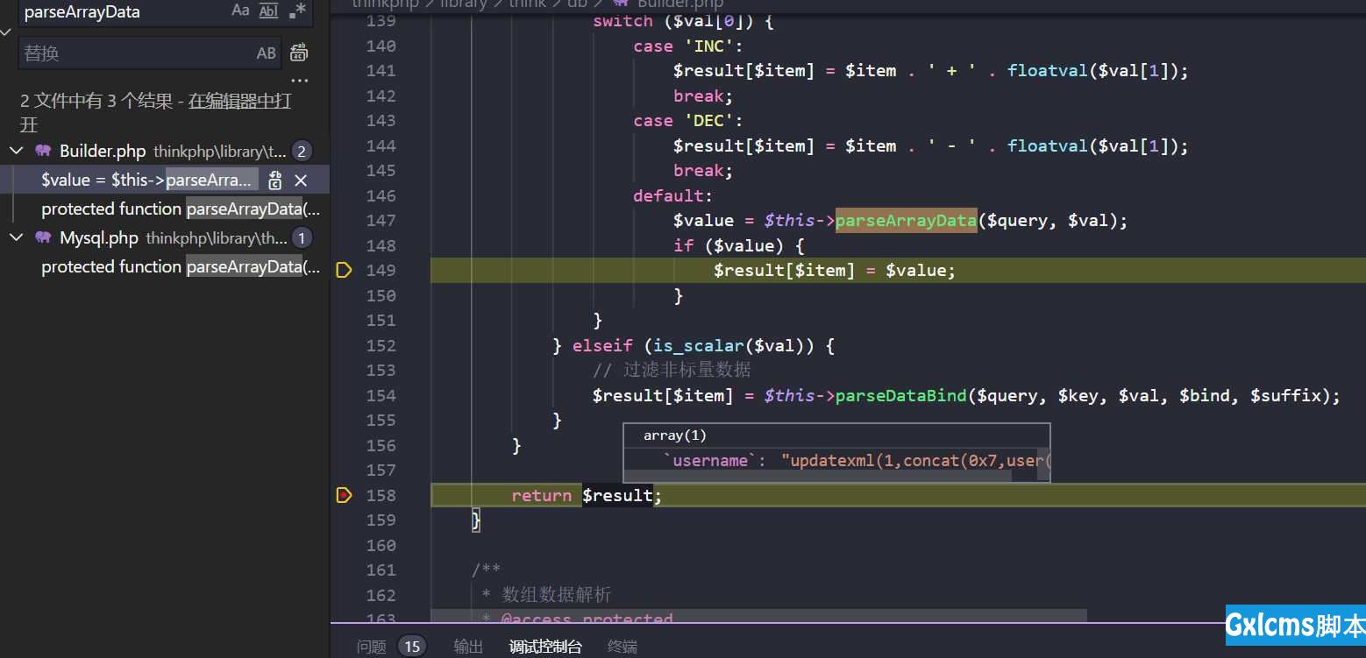The image size is (1366, 658).
Task: Click selected $result variable on line 158
Action: click(617, 496)
